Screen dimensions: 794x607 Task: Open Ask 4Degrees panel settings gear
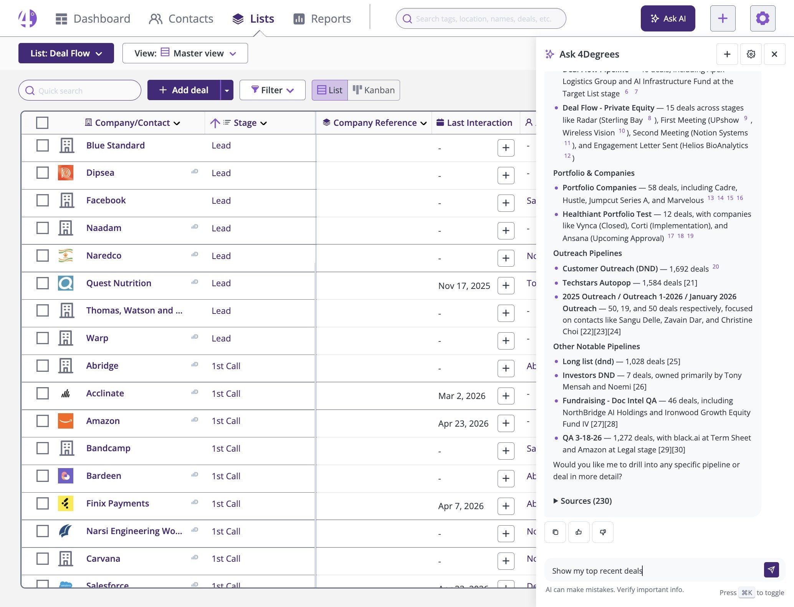click(x=751, y=54)
